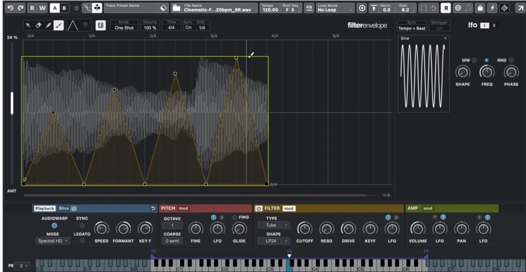Open the Grid 1/4 selector
This screenshot has width=526, height=272.
point(202,27)
